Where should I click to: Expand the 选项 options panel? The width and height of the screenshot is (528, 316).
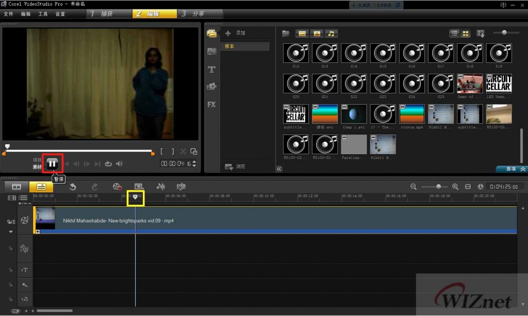pyautogui.click(x=511, y=169)
